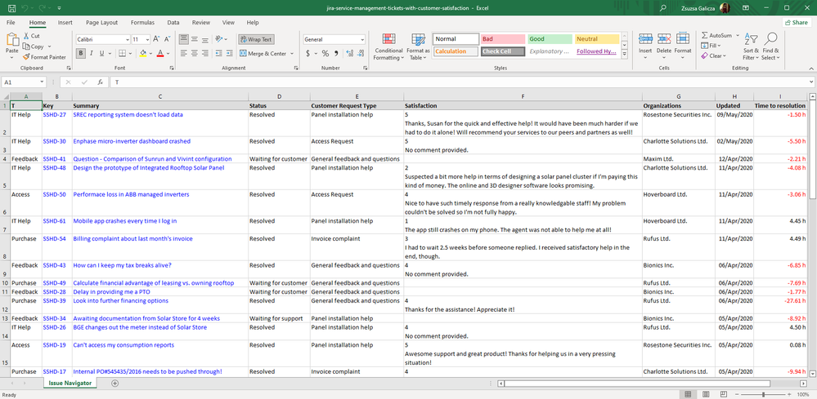This screenshot has width=817, height=399.
Task: Toggle Italic formatting
Action: [x=91, y=54]
